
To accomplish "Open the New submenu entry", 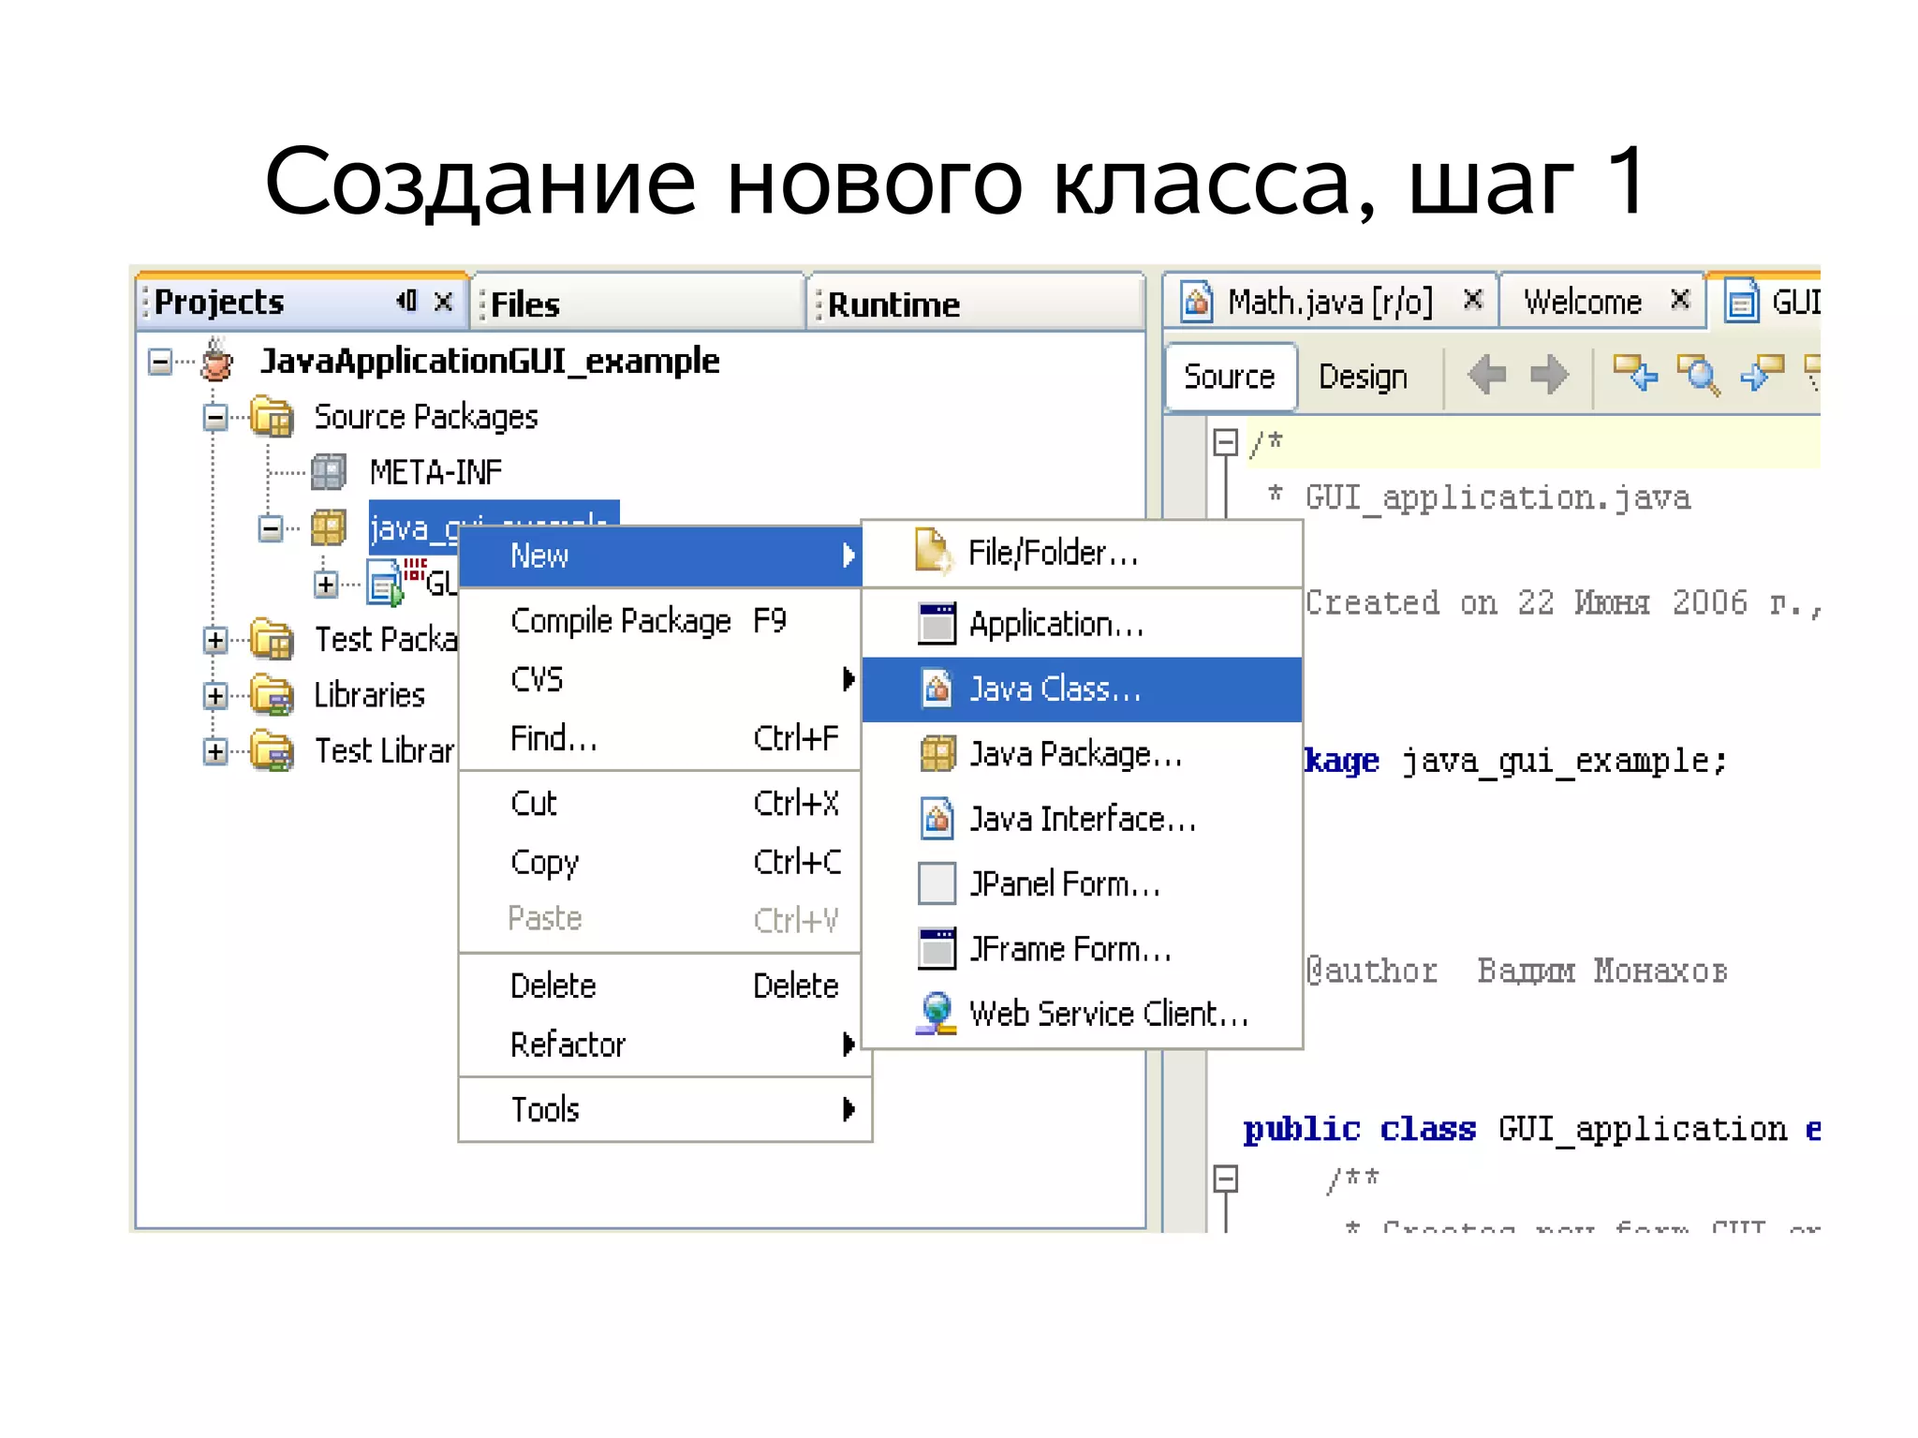I will pyautogui.click(x=660, y=556).
